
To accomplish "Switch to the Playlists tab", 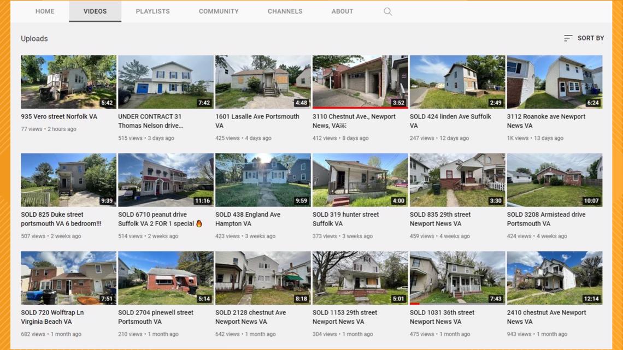I will click(152, 11).
